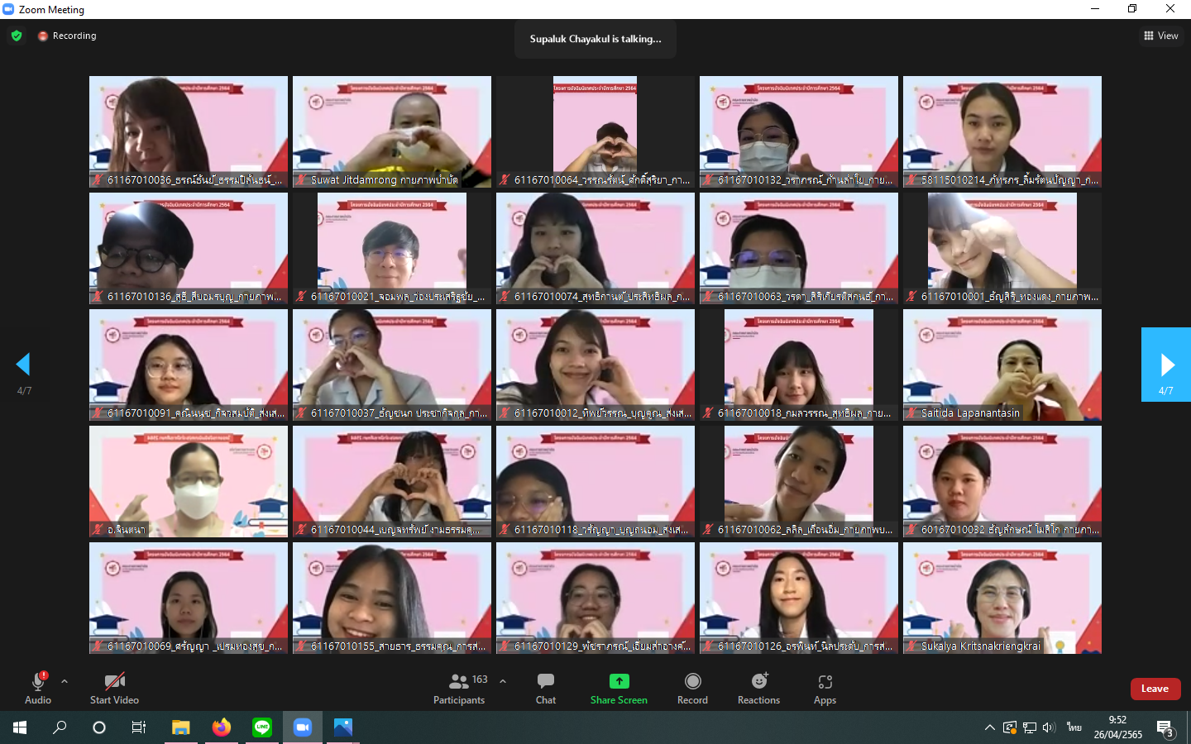Click the green encryption shield icon
The height and width of the screenshot is (744, 1191).
pyautogui.click(x=17, y=36)
